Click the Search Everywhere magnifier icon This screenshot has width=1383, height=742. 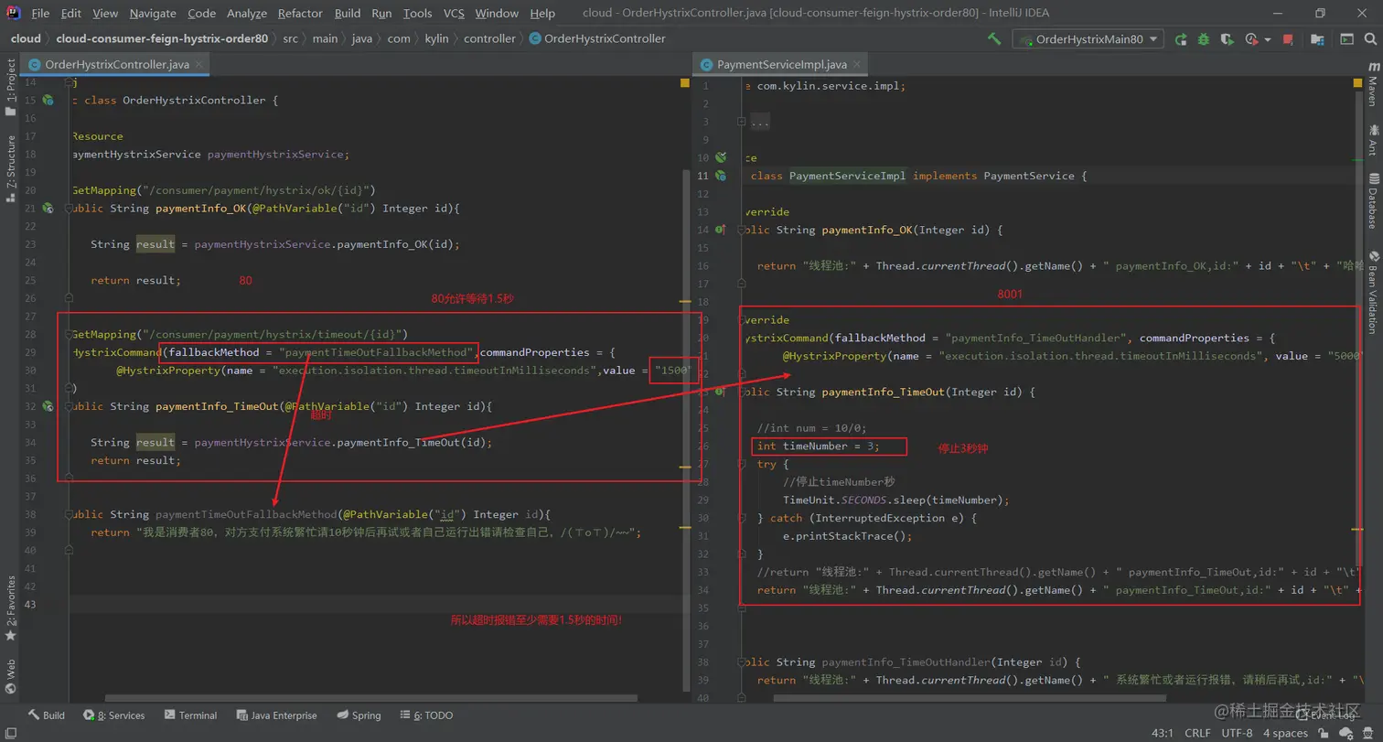coord(1369,39)
